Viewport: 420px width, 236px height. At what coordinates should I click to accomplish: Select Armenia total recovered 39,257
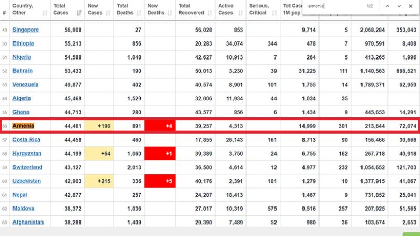204,126
